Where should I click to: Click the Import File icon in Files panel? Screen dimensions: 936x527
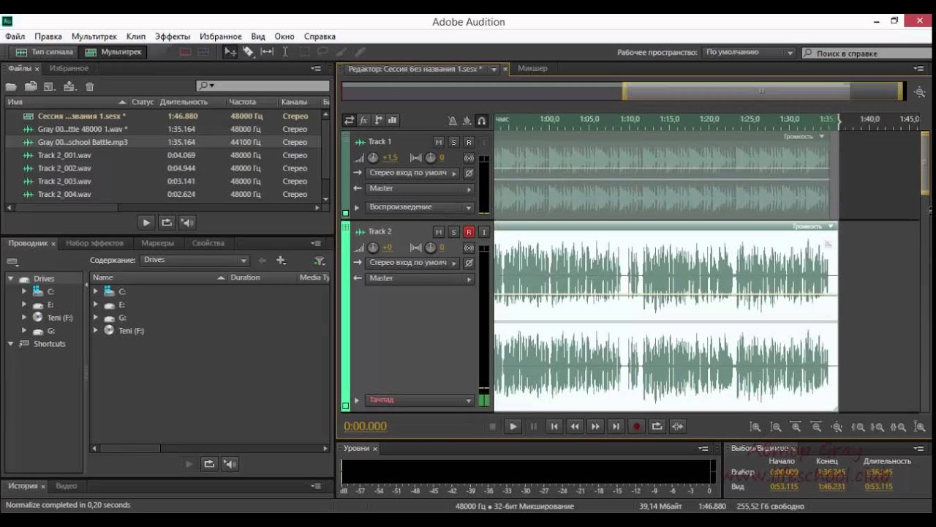(31, 86)
